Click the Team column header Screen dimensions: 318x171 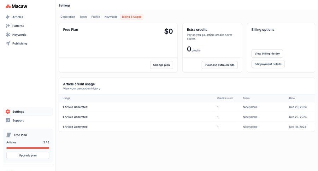(x=246, y=98)
